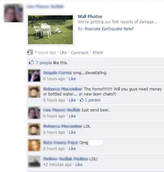Click the small thumbs-up icon next to '1 person'
Image resolution: width=164 pixels, height=172 pixels.
tap(82, 100)
